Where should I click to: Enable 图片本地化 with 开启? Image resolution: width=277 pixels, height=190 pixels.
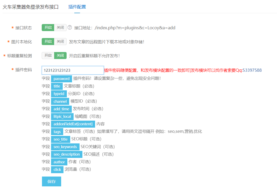click(48, 41)
